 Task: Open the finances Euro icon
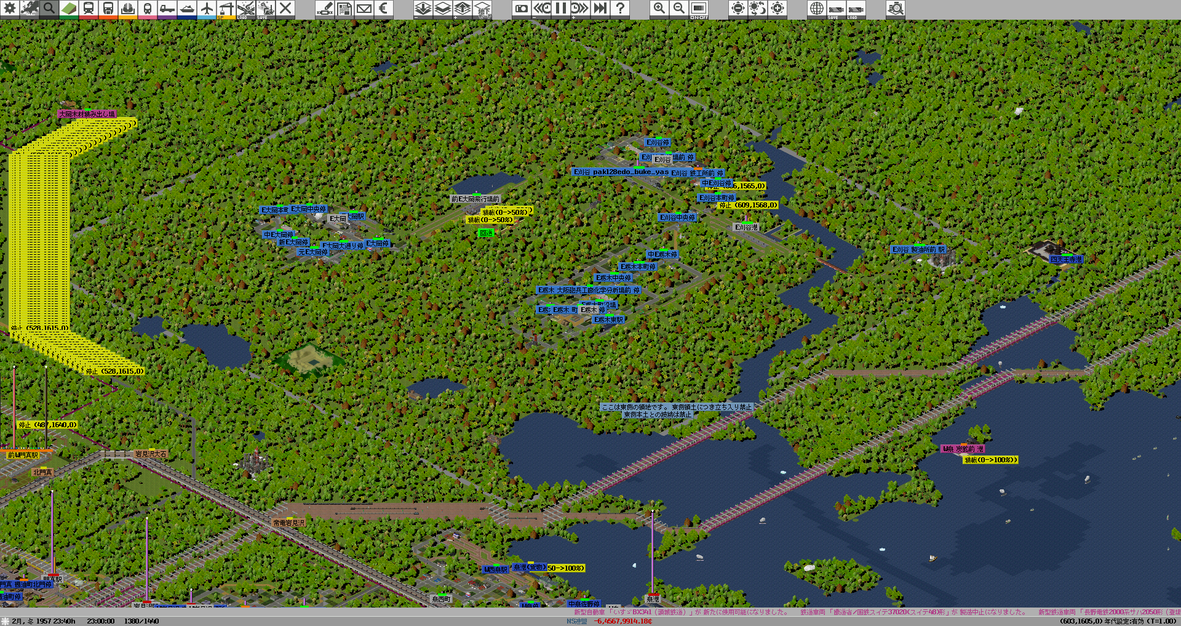[384, 9]
